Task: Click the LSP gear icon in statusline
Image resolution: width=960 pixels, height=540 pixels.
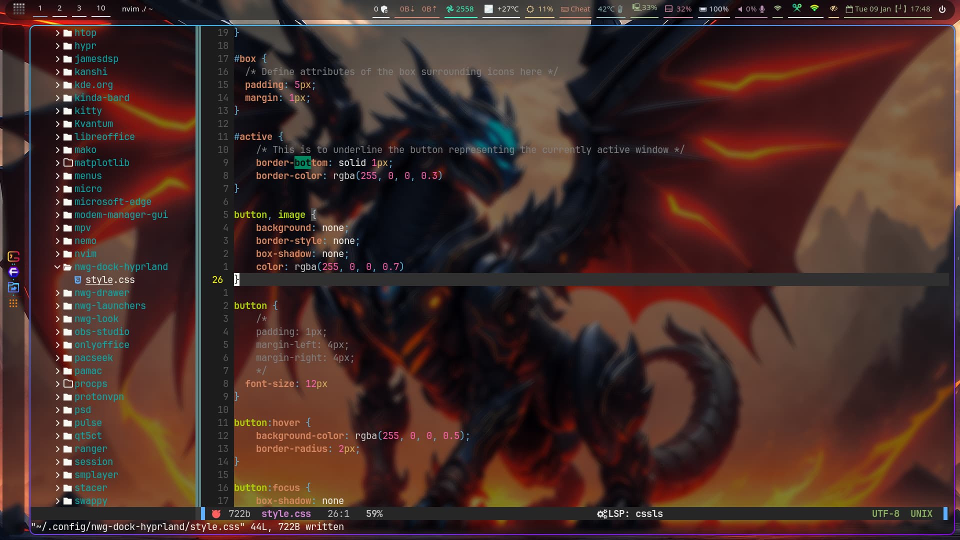Action: [602, 514]
